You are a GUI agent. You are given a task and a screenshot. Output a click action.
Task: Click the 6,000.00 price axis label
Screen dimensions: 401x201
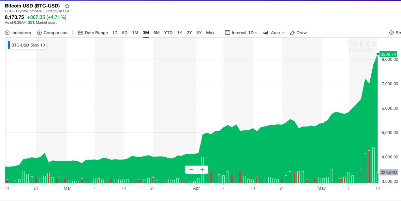[x=389, y=108]
